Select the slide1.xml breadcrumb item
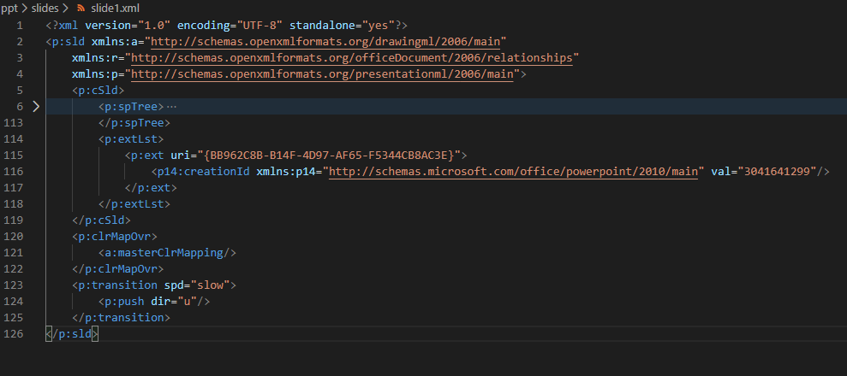847x376 pixels. (x=115, y=8)
